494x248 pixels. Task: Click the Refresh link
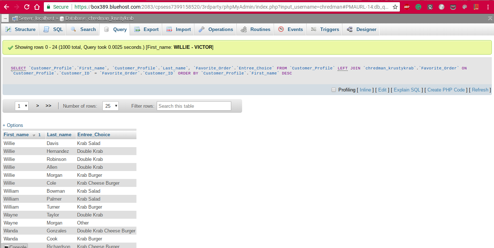(480, 90)
